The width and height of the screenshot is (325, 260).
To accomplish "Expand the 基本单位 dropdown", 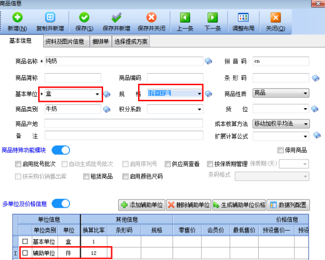I will pyautogui.click(x=97, y=94).
